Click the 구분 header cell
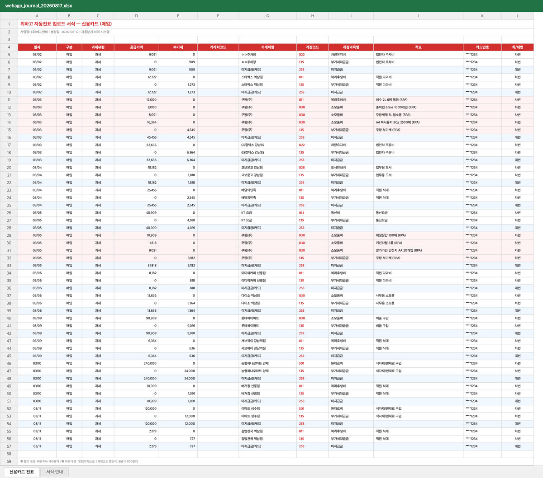The width and height of the screenshot is (543, 478). (69, 47)
